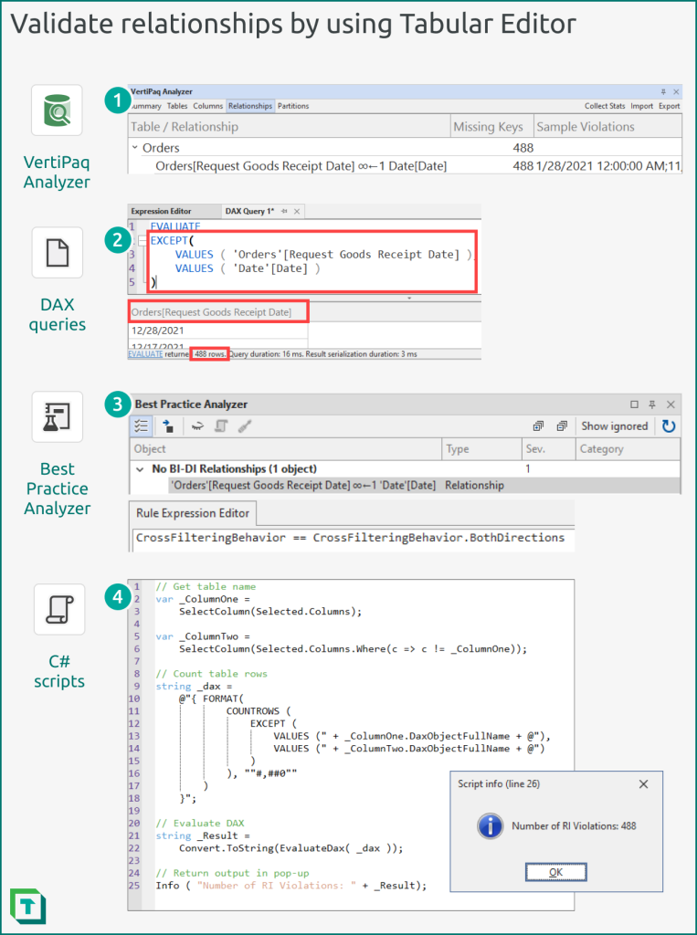Switch to the Expression Editor tab
Viewport: 697px width, 935px height.
tap(161, 211)
